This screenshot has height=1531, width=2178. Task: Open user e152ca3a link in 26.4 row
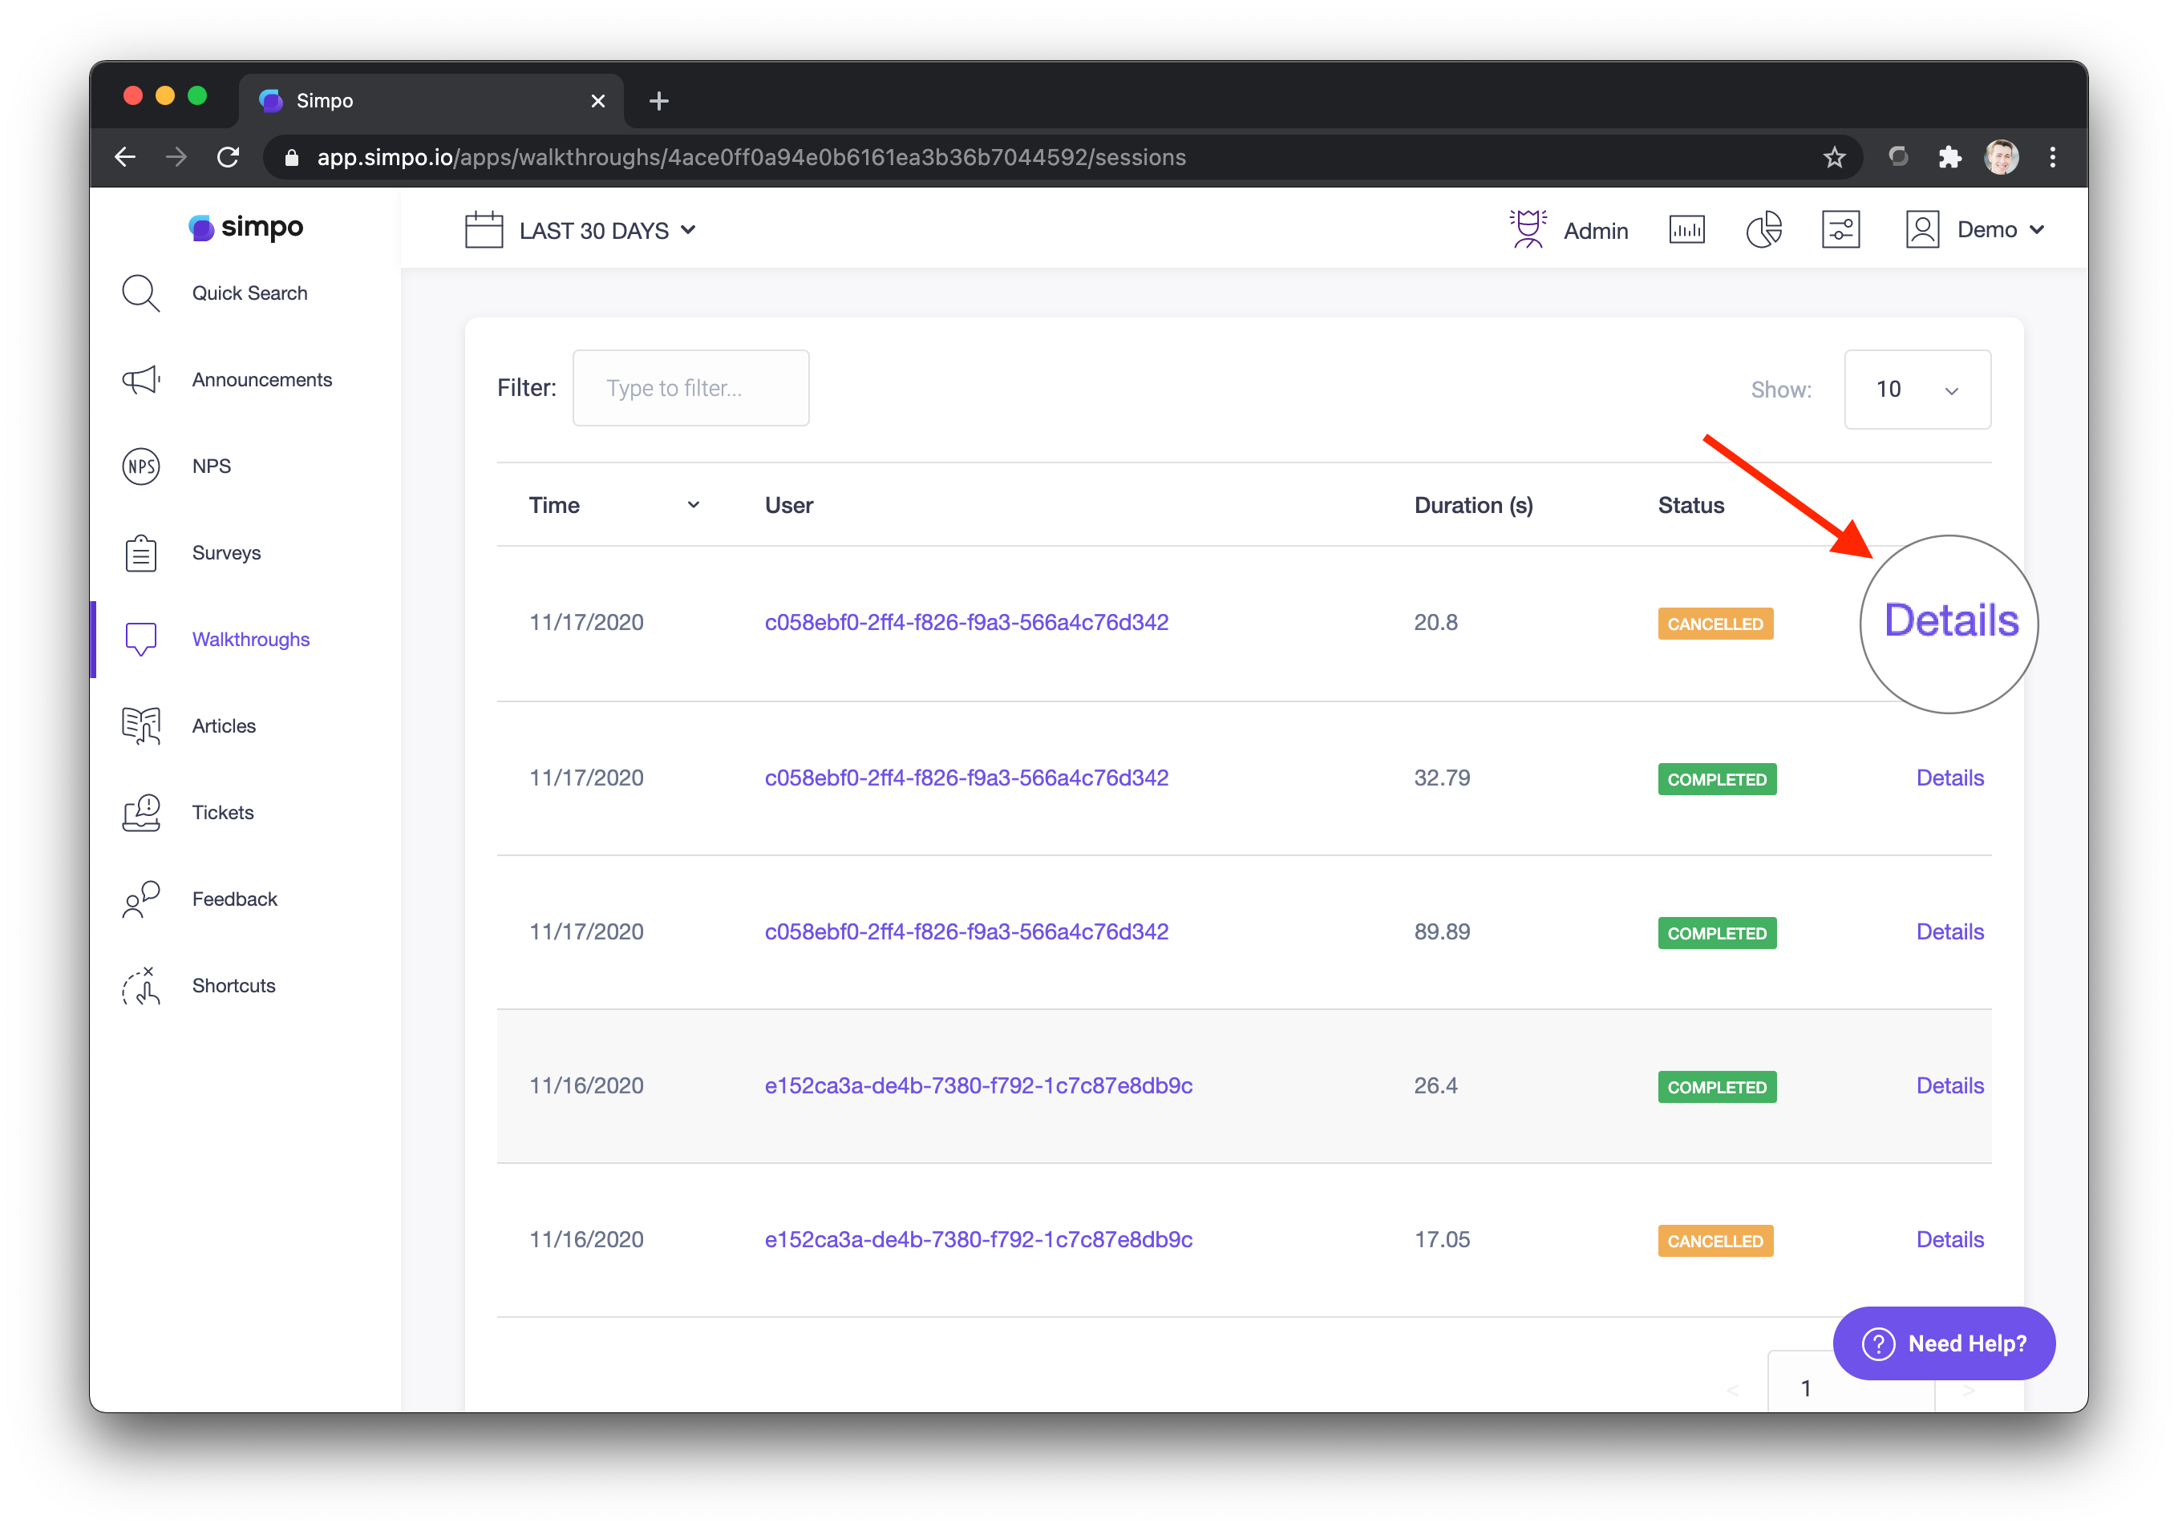click(978, 1086)
